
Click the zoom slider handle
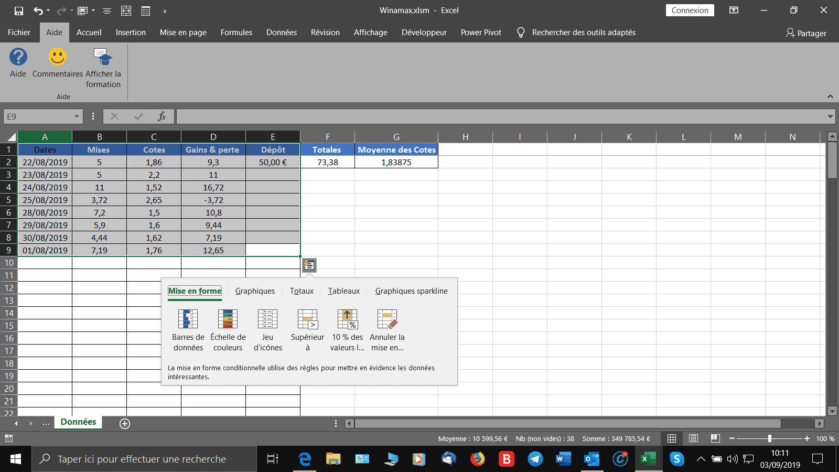769,438
